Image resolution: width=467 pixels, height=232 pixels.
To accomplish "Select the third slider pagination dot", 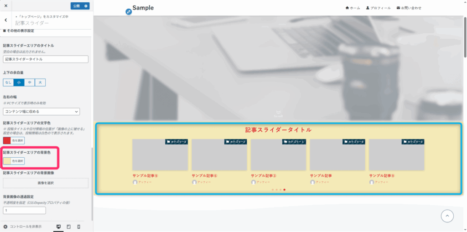I will click(x=280, y=190).
